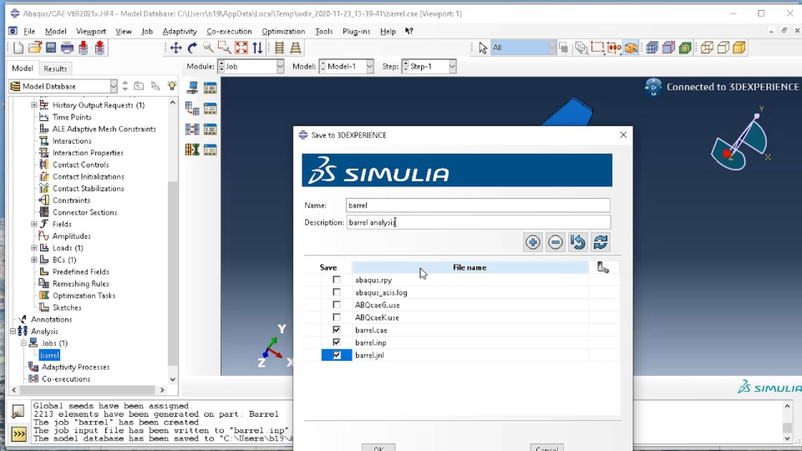This screenshot has width=802, height=451.
Task: Expand History Output Requests node
Action: click(33, 105)
